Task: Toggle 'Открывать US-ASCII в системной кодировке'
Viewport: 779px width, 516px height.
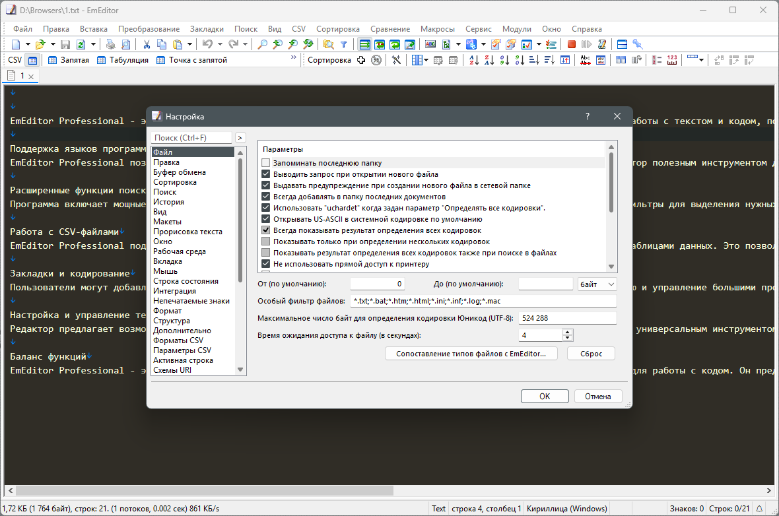Action: tap(266, 219)
